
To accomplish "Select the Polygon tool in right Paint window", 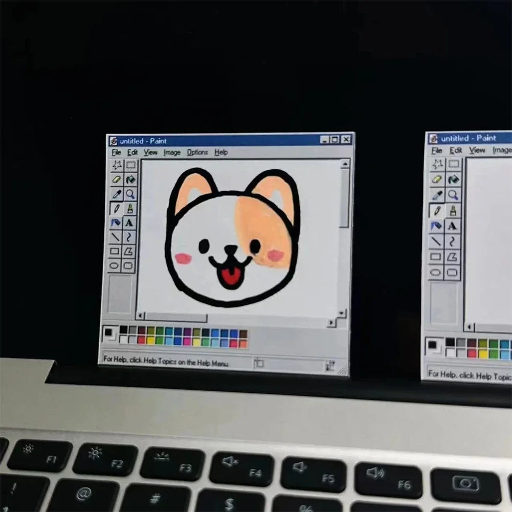I will 452,257.
